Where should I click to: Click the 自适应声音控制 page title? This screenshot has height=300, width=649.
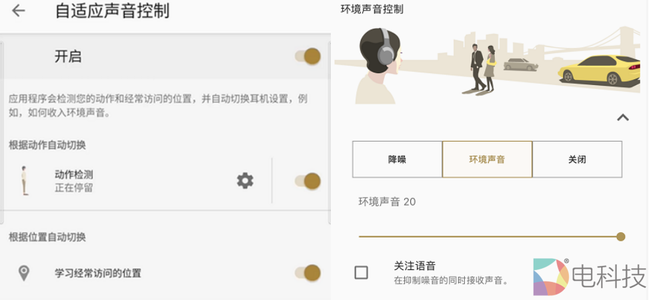click(112, 11)
